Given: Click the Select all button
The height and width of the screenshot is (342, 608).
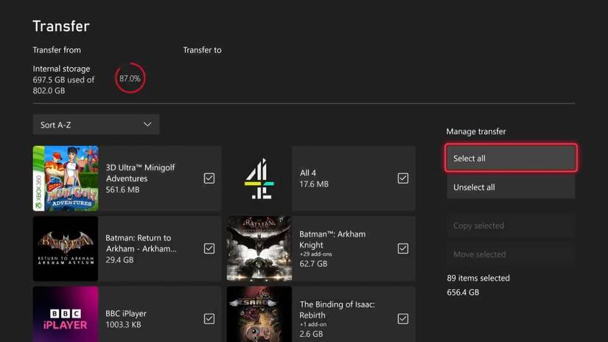Looking at the screenshot, I should [511, 158].
